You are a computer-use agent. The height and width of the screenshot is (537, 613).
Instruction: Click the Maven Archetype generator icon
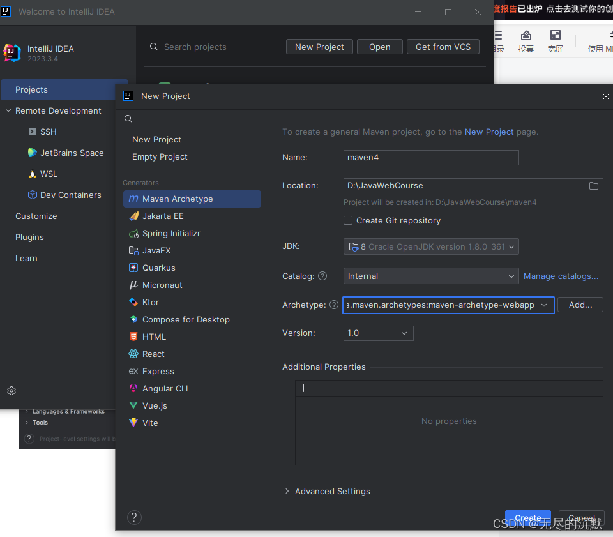(133, 199)
